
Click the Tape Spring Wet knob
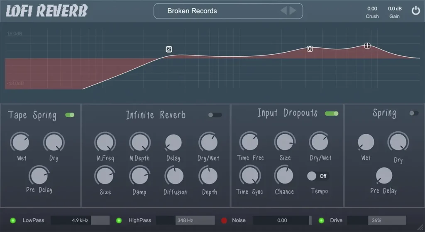(x=20, y=142)
